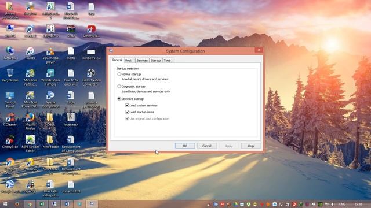This screenshot has width=371, height=208.
Task: Select the Blue bells india pub Word document
Action: click(x=50, y=188)
